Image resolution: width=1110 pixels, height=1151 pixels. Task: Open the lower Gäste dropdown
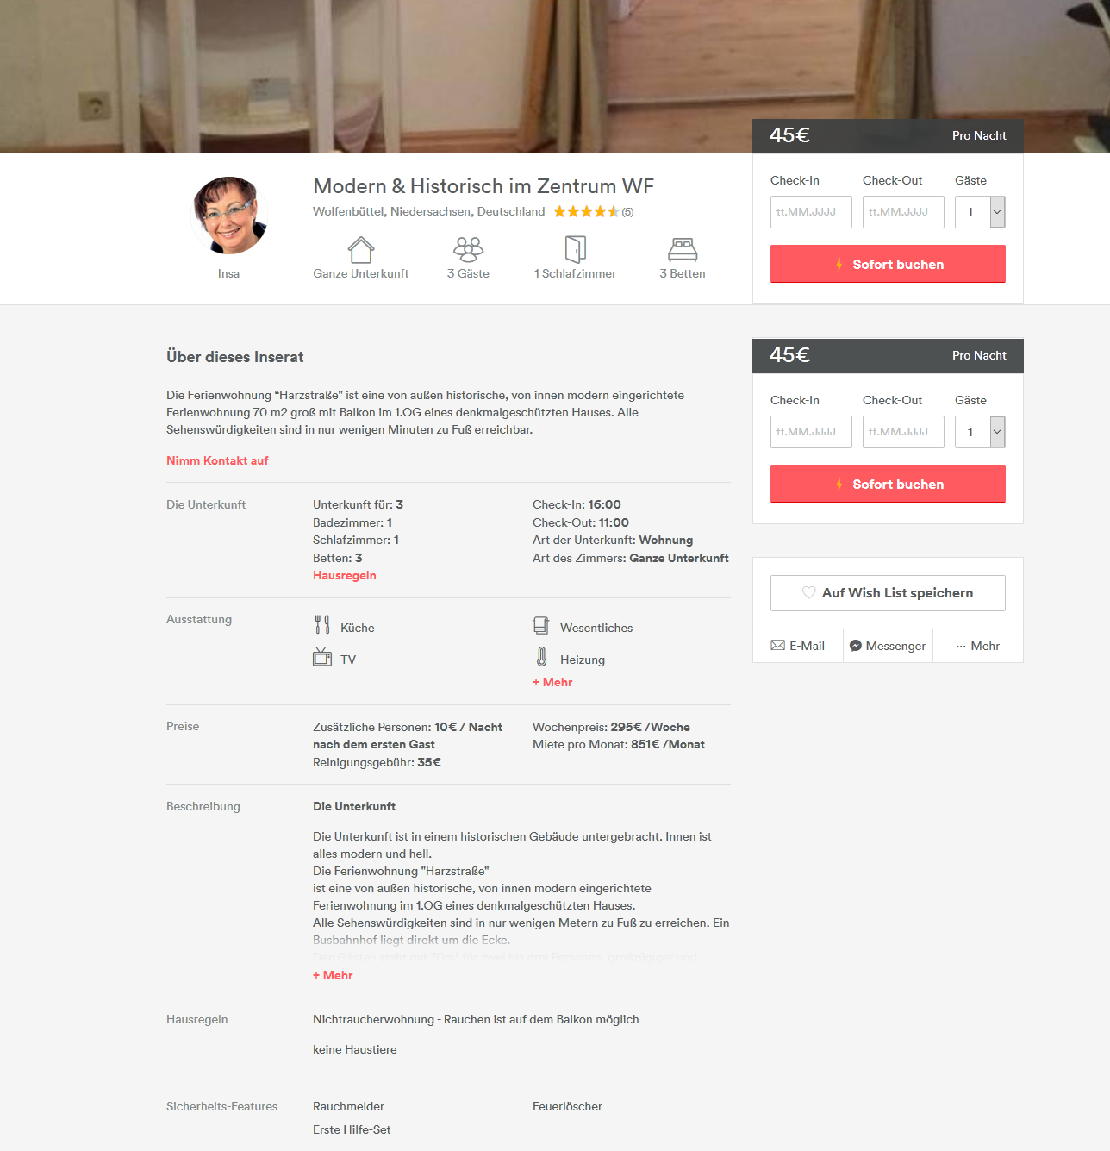click(980, 432)
